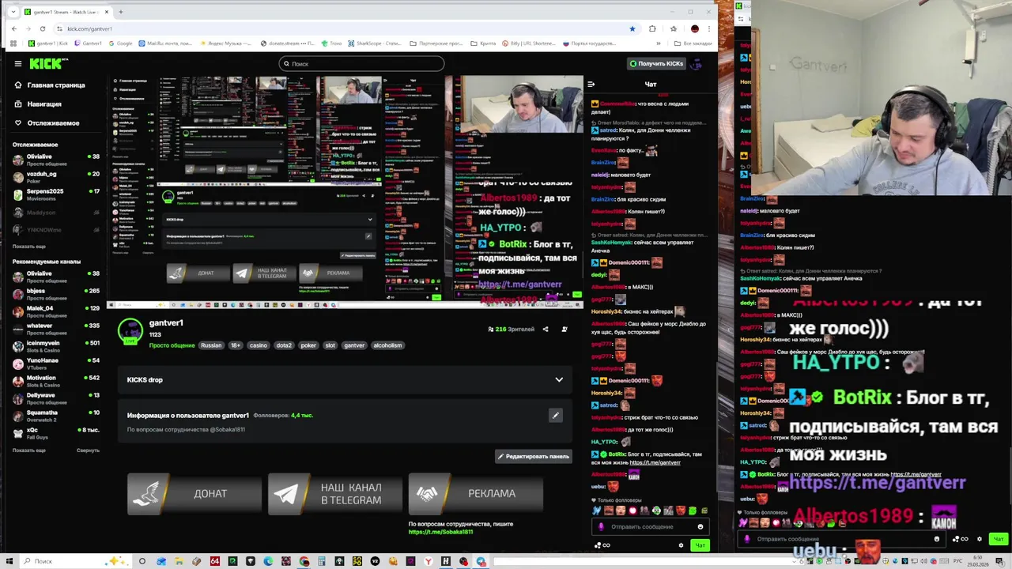Image resolution: width=1012 pixels, height=569 pixels.
Task: Reload the Kick page
Action: 42,28
